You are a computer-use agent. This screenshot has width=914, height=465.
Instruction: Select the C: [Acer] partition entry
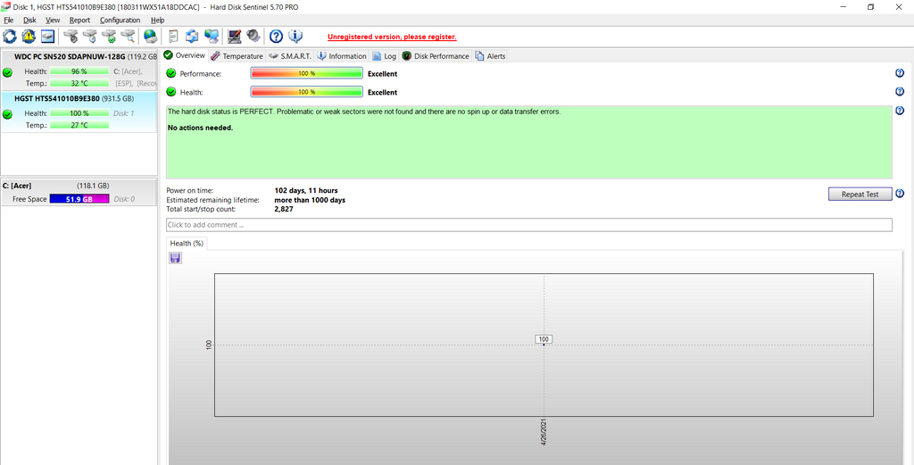click(79, 192)
